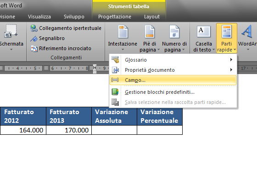Collapse the Parti rapide dropdown arrow
Screen dimensions: 257x184
(x=235, y=50)
